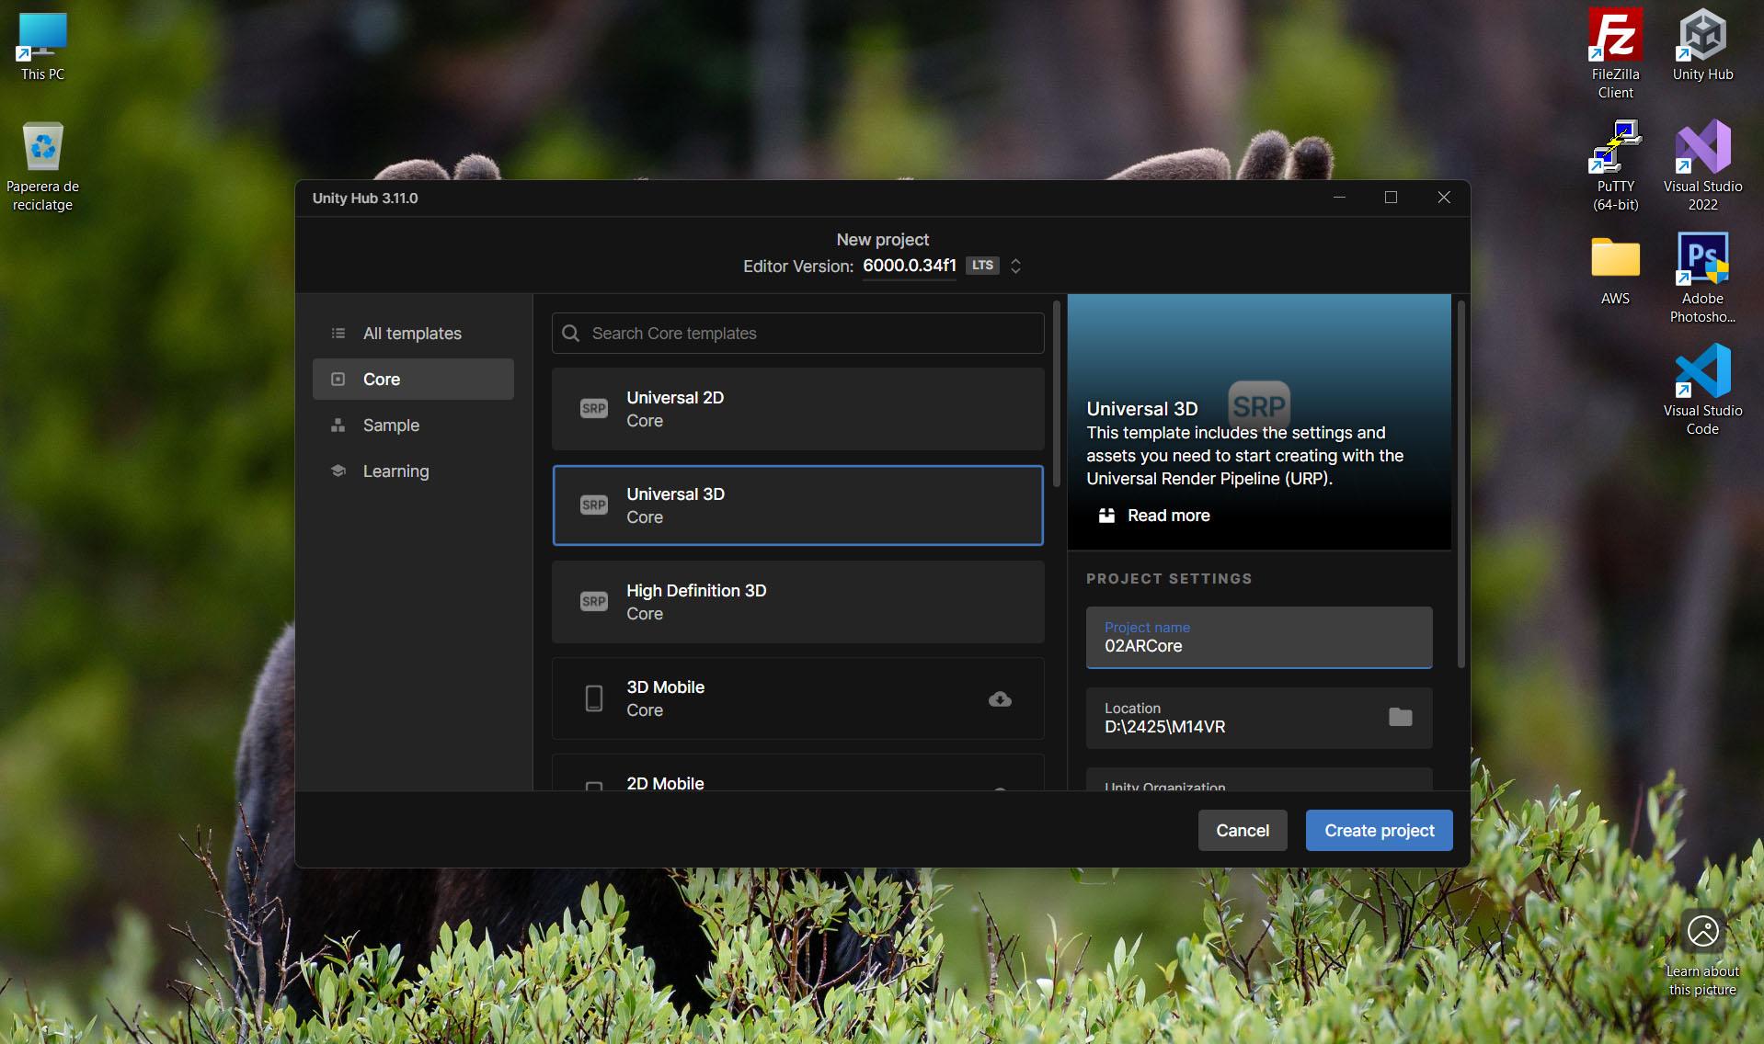Viewport: 1764px width, 1044px height.
Task: Select the All templates category
Action: (412, 334)
